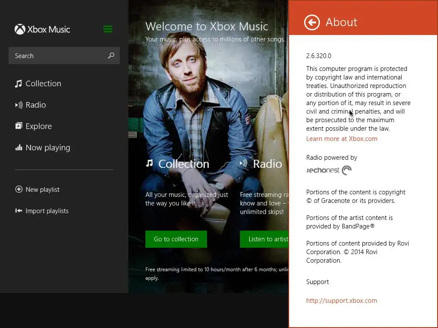Click into the Search input field
Viewport: 438px width, 328px height.
(58, 56)
